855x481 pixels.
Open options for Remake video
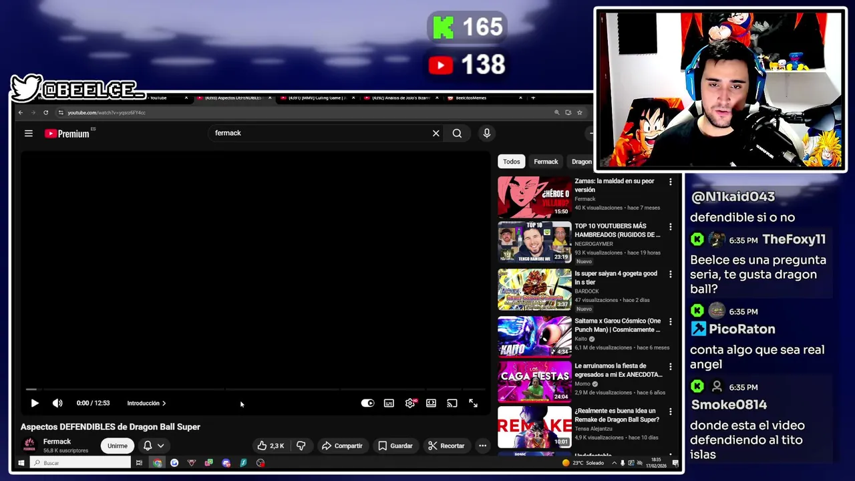click(671, 412)
